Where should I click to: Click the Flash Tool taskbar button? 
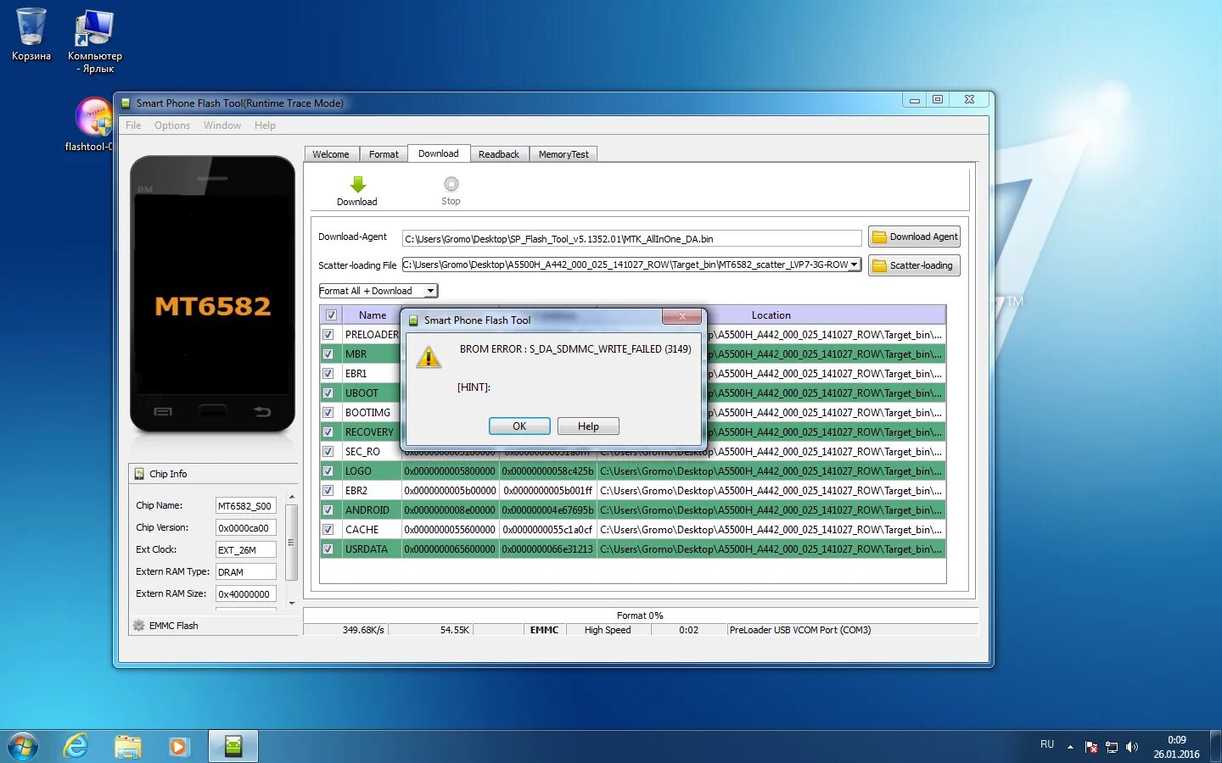pyautogui.click(x=233, y=746)
